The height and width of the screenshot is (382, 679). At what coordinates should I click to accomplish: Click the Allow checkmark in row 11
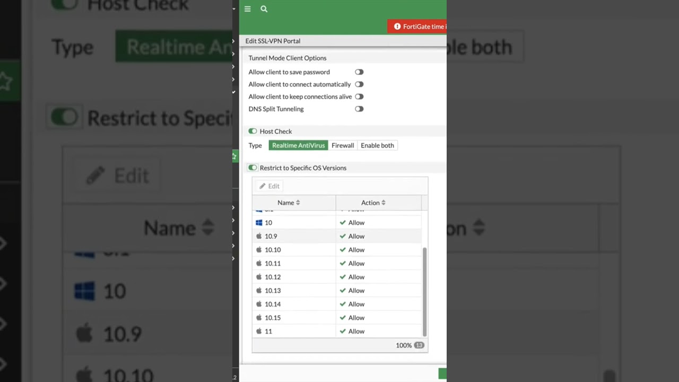[343, 331]
